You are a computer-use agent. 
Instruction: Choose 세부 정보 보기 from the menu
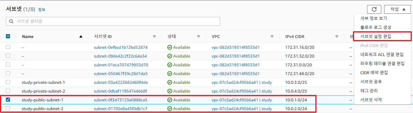tap(382, 18)
